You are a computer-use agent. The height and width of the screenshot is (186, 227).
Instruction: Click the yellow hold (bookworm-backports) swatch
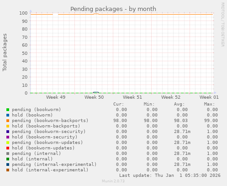click(x=8, y=126)
